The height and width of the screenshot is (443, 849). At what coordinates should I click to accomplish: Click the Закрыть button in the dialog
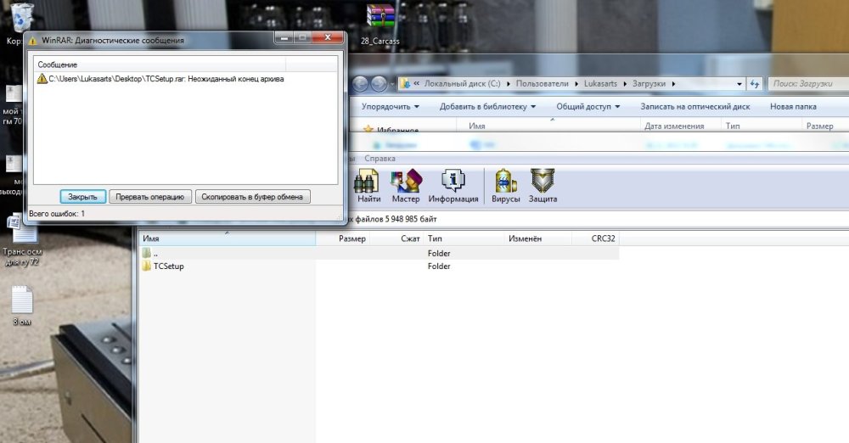[82, 196]
